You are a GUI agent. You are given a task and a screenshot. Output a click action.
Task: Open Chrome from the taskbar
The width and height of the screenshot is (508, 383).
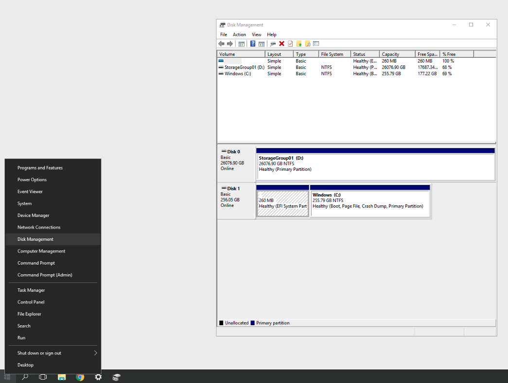pos(80,377)
